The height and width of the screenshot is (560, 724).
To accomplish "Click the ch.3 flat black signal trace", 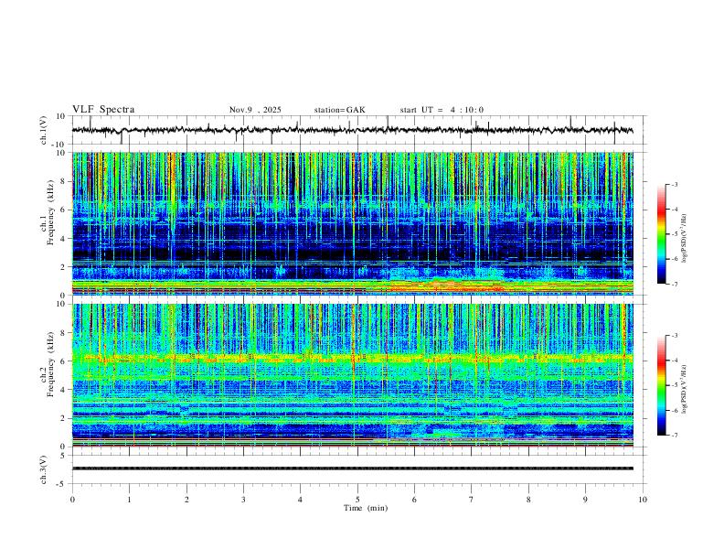I will [352, 468].
